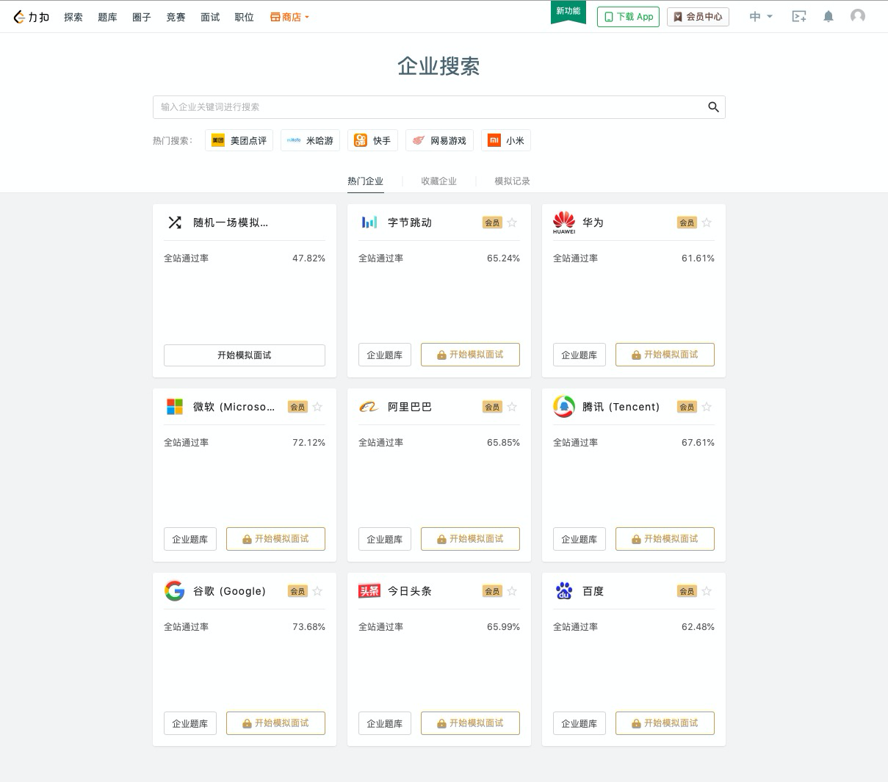888x782 pixels.
Task: Expand the language selector showing 中
Action: [760, 15]
